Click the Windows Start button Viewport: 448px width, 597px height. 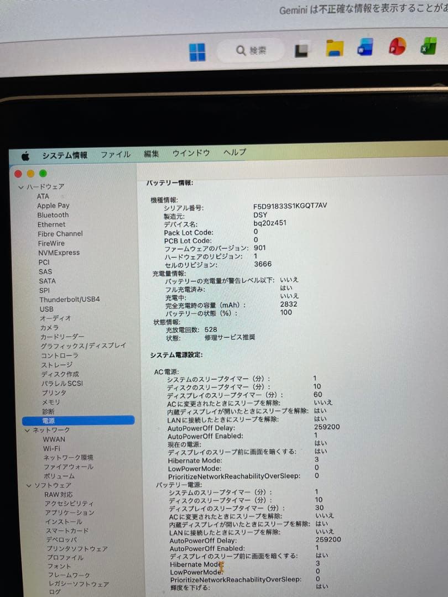point(197,51)
